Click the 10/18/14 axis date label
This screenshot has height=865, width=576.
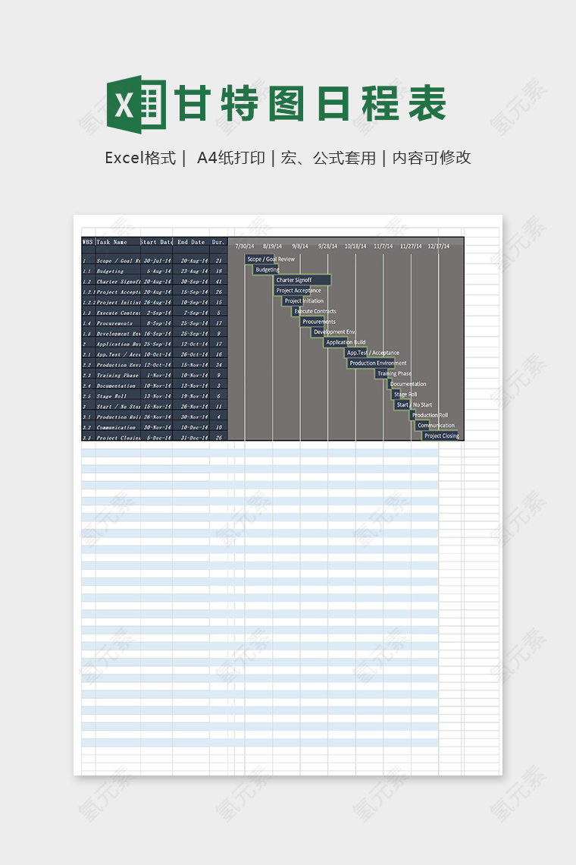pyautogui.click(x=355, y=246)
